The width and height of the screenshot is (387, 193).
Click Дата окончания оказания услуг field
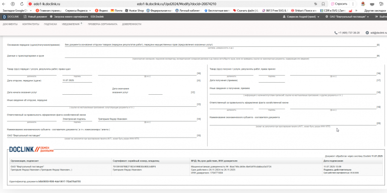click(155, 92)
